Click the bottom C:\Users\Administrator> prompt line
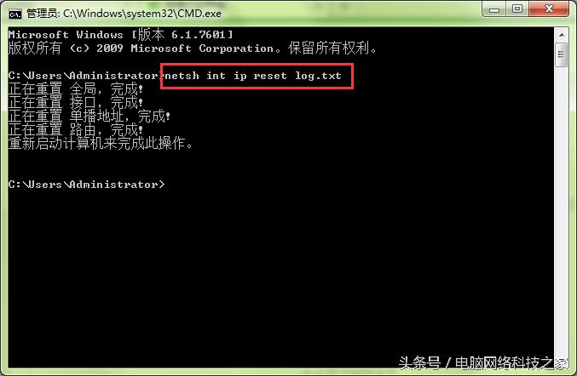 coord(86,185)
